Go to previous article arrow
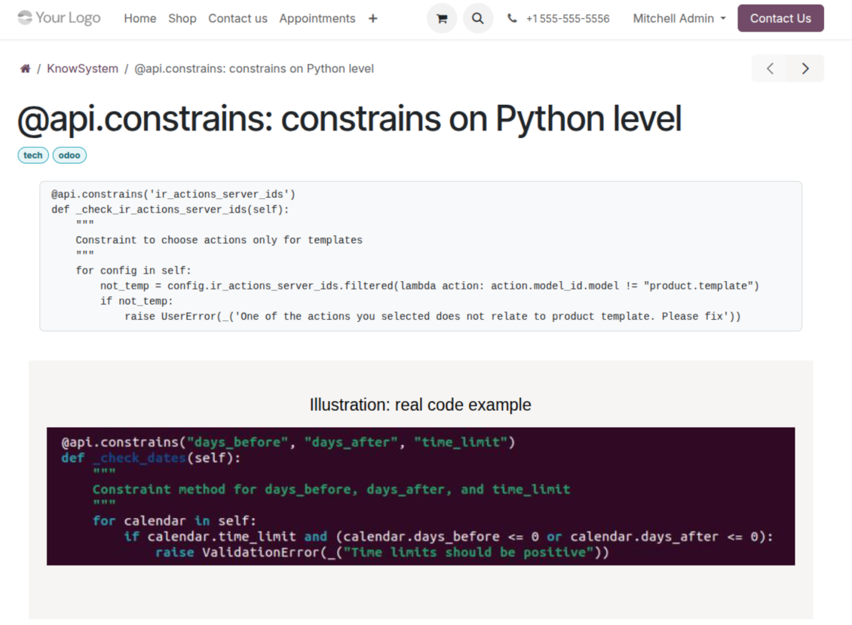 (770, 69)
